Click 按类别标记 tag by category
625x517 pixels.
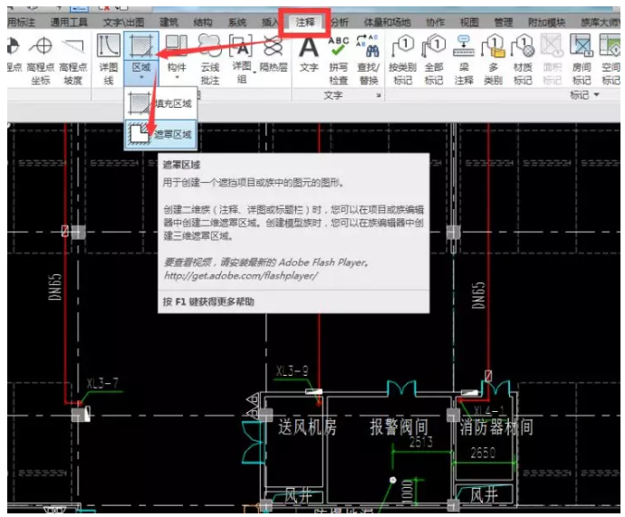pyautogui.click(x=403, y=60)
